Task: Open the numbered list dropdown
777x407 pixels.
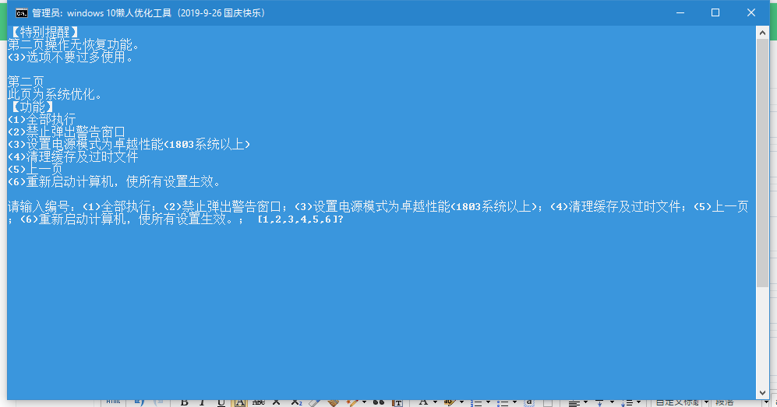Action: (x=489, y=402)
